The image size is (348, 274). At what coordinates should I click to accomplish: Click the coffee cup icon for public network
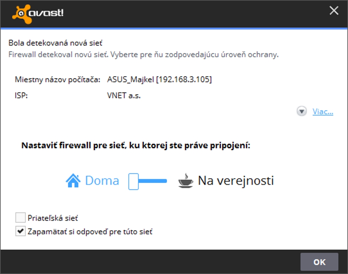tap(186, 181)
